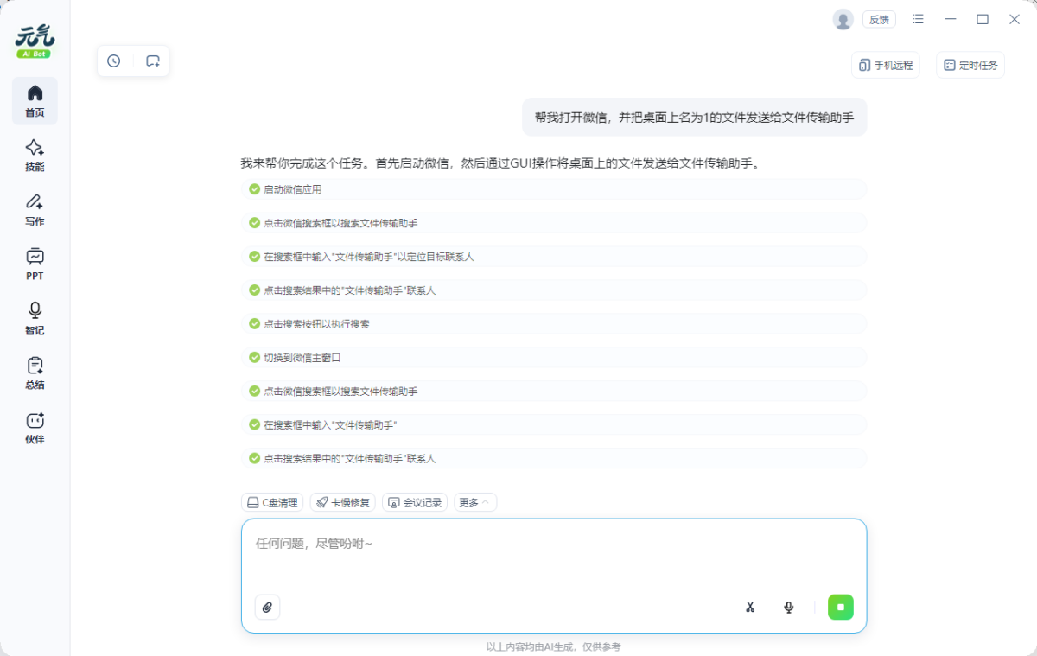Screen dimensions: 1037x656
Task: Select the 写作 writing tool
Action: (x=35, y=210)
